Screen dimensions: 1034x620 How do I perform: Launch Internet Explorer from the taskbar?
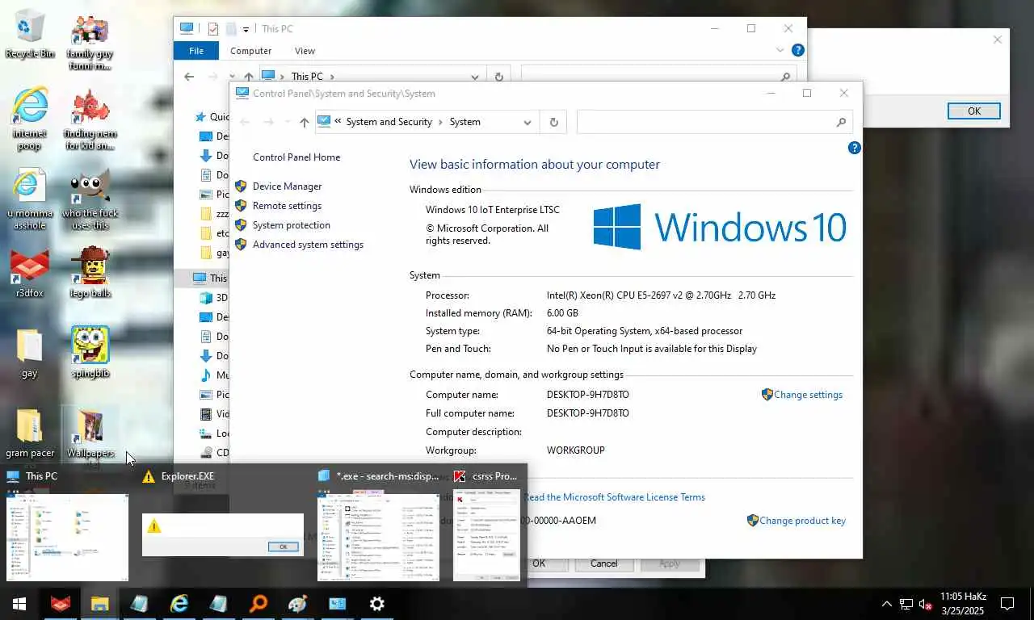pyautogui.click(x=179, y=603)
